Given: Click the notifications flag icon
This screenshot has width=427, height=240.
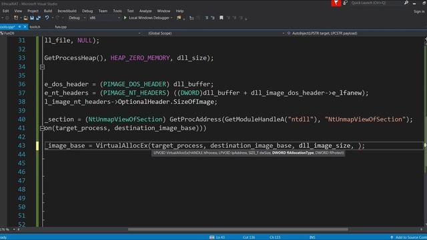Looking at the screenshot, I should click(336, 3).
